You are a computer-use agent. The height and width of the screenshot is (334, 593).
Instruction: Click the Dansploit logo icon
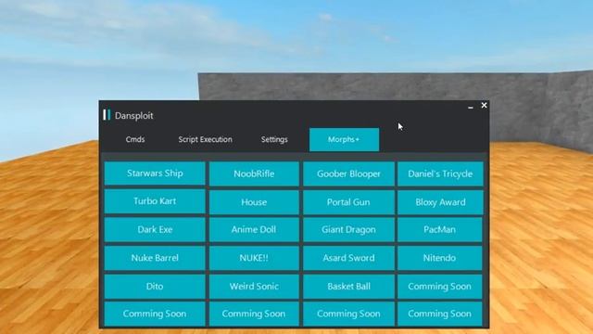click(107, 115)
